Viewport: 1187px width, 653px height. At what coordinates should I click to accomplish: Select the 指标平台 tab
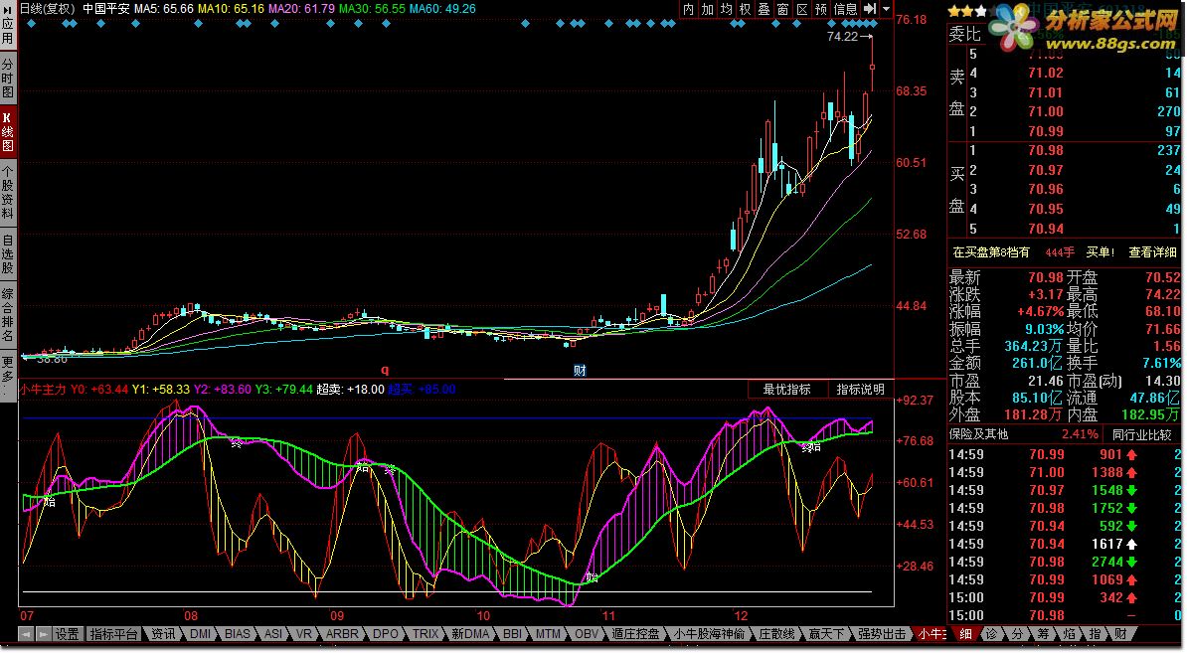(113, 634)
